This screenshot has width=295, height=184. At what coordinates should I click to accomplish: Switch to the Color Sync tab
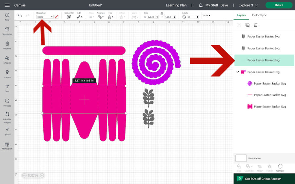[259, 15]
